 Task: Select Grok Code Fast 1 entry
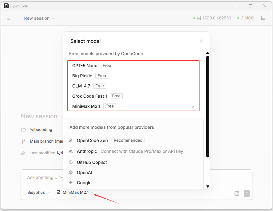point(89,96)
